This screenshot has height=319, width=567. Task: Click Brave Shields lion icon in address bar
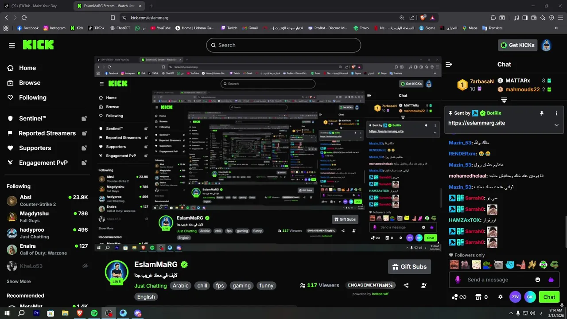tap(423, 18)
